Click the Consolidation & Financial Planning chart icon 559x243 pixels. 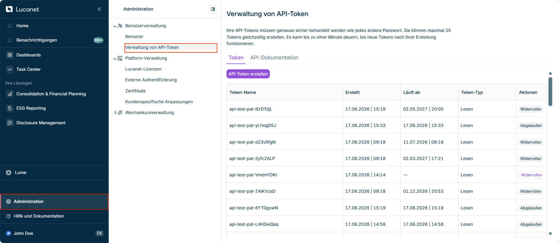[x=10, y=94]
